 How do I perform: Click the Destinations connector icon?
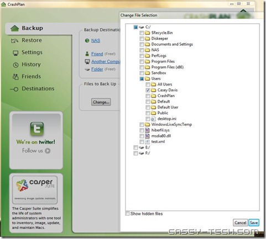[14, 89]
